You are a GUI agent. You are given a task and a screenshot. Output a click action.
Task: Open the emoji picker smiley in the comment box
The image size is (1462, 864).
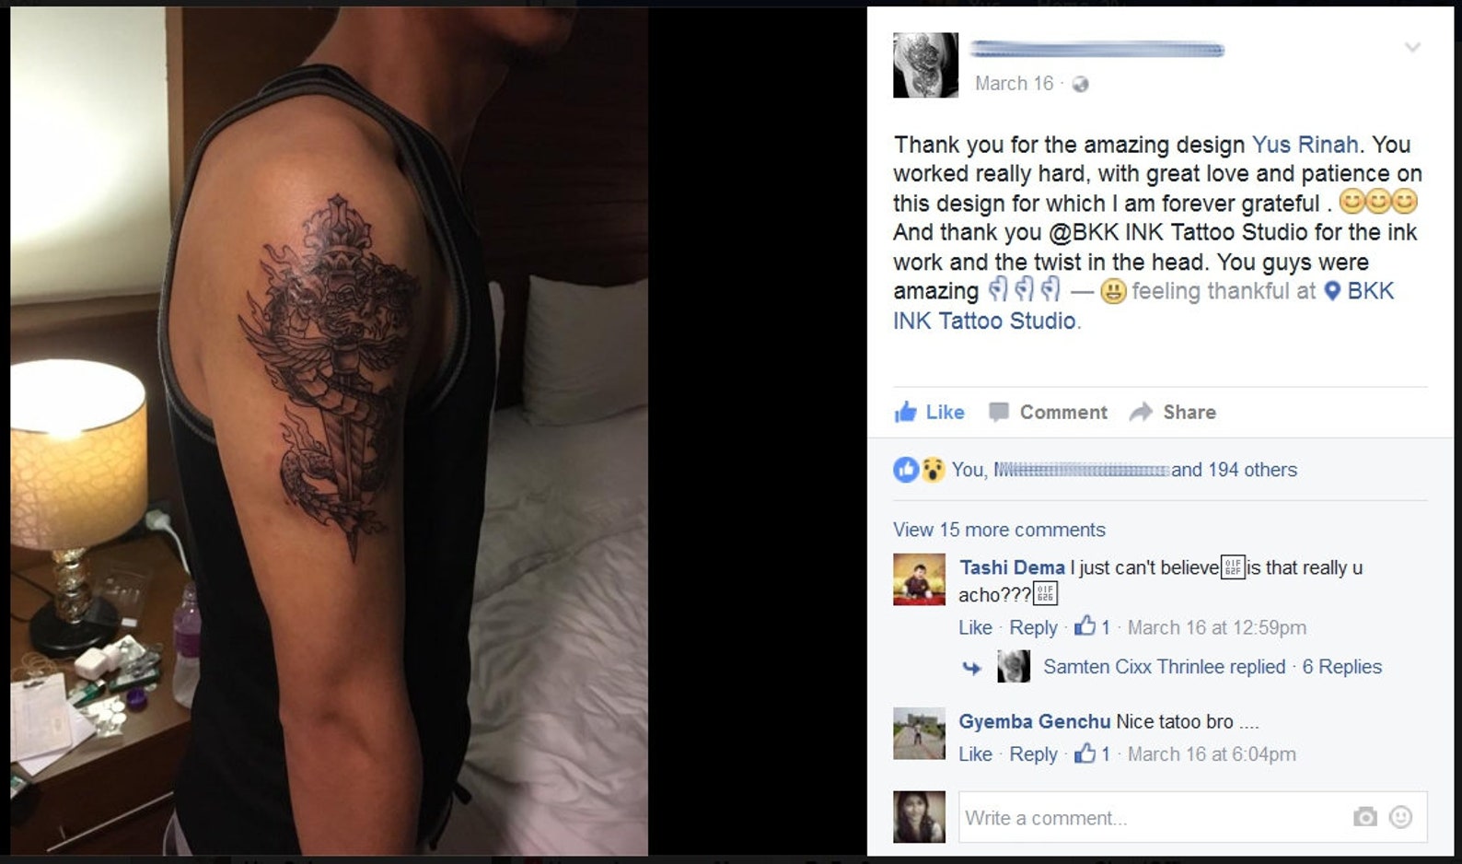coord(1400,817)
